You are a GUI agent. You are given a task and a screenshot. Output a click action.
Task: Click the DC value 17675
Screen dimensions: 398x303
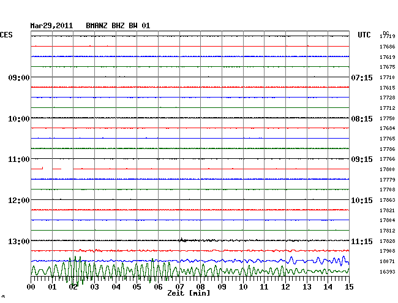(x=388, y=67)
